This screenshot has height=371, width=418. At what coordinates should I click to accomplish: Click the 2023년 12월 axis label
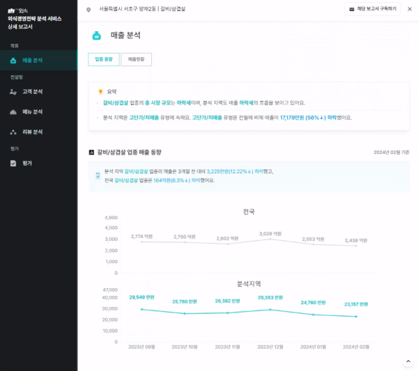pyautogui.click(x=270, y=347)
